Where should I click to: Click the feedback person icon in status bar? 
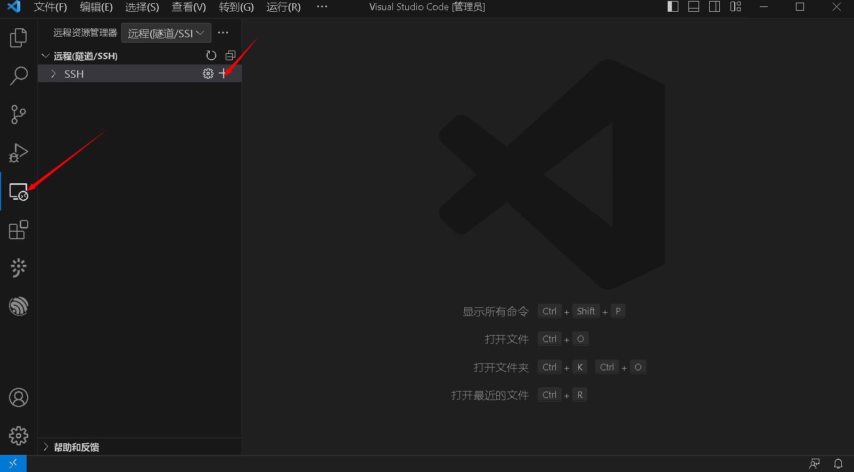[x=815, y=464]
